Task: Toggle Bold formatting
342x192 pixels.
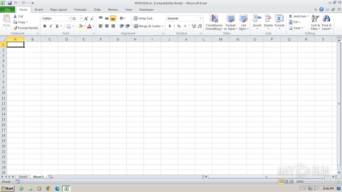Action: (45, 26)
